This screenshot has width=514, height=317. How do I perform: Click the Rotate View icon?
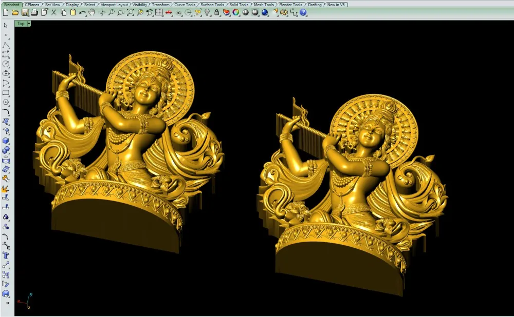102,12
